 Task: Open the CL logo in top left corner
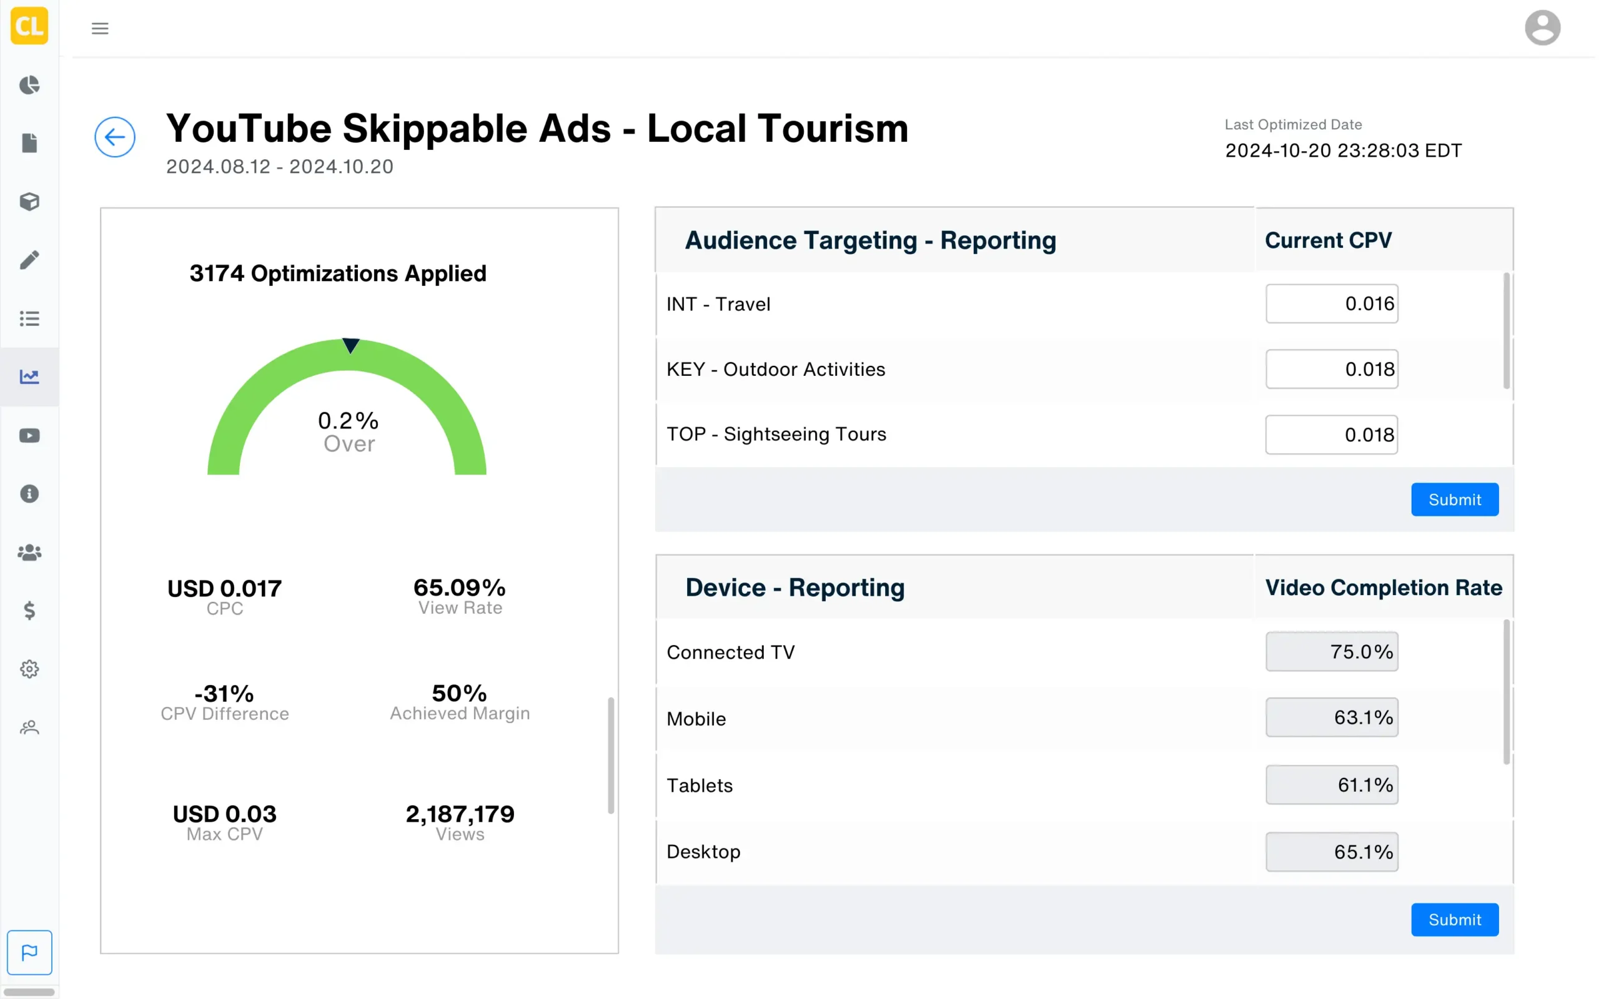coord(29,26)
